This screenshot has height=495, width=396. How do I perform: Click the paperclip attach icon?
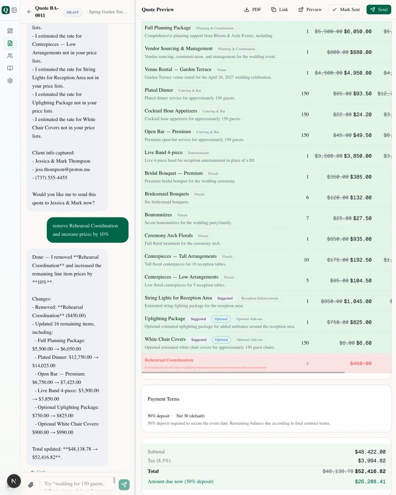31,485
